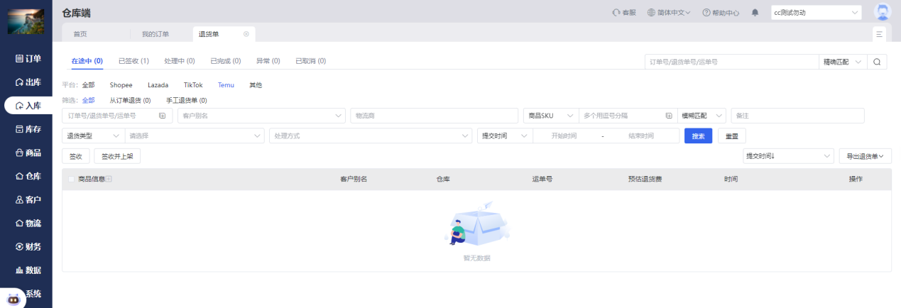Open the tab list menu icon
The image size is (901, 308).
pos(880,34)
